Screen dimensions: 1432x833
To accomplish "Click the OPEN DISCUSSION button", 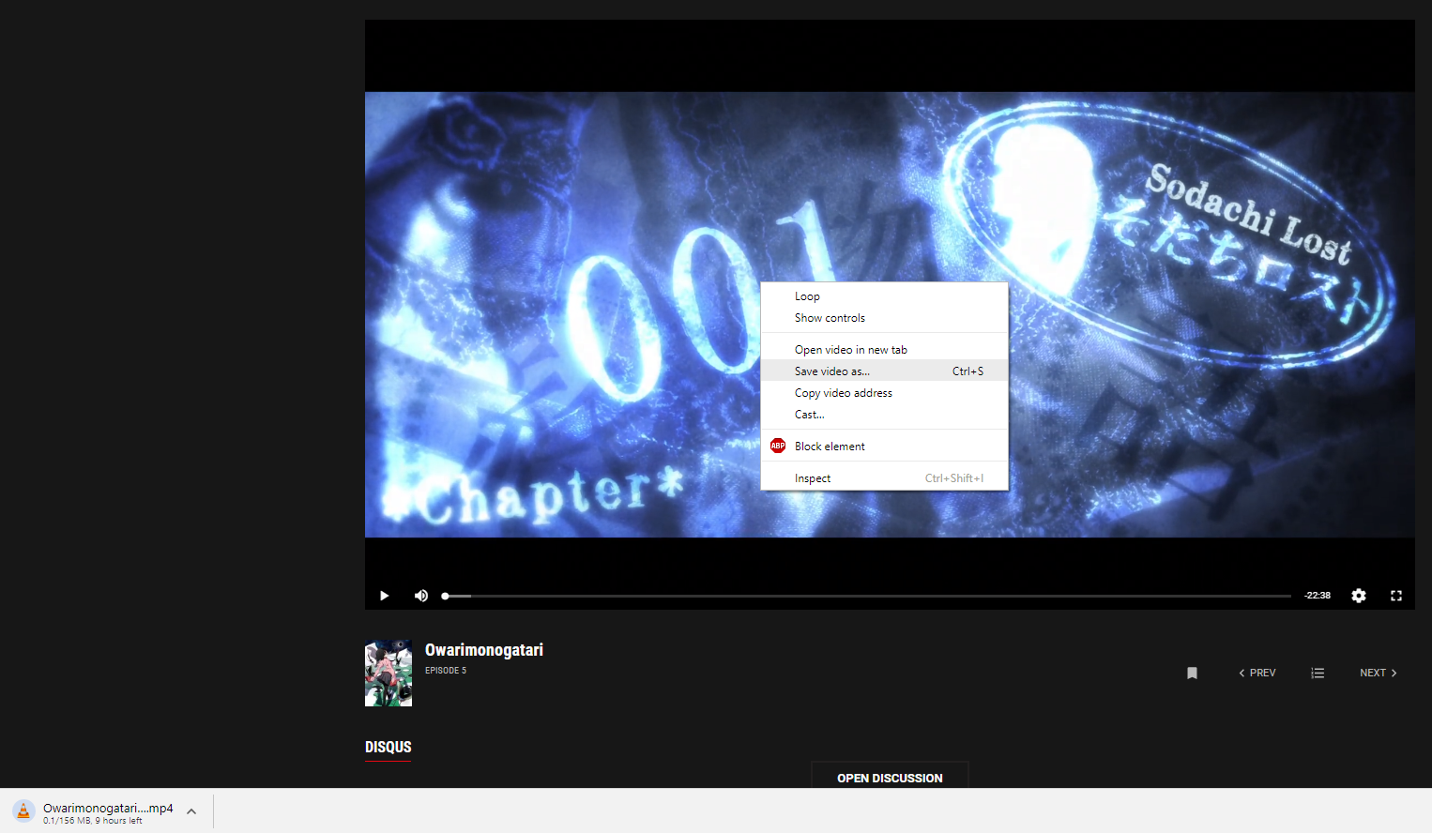I will 890,776.
